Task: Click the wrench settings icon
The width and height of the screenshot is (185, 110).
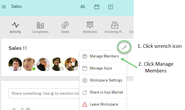Action: coord(124,48)
